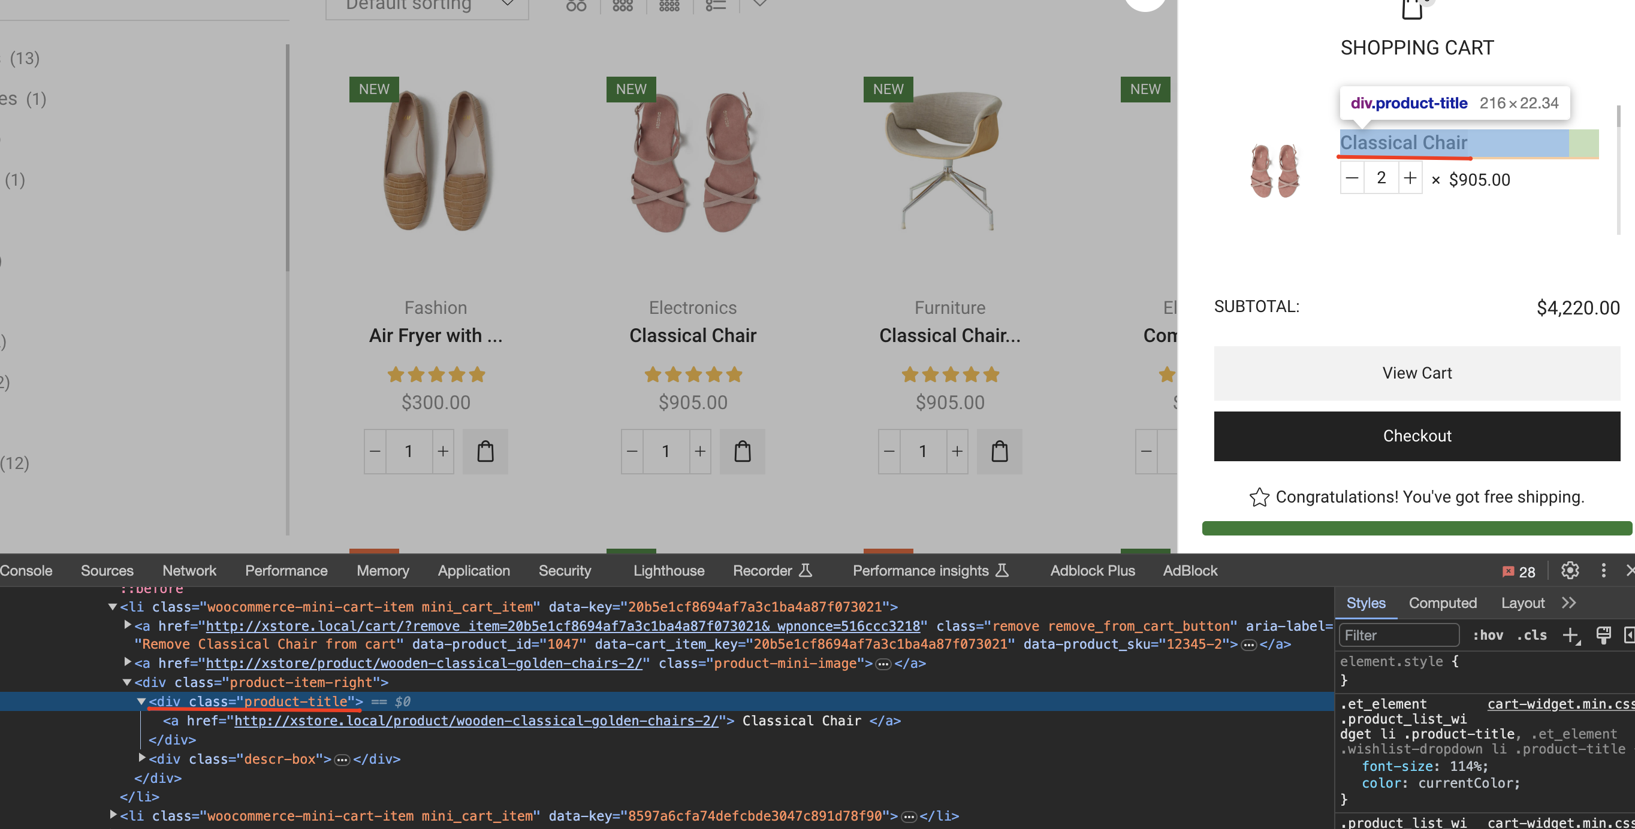Viewport: 1635px width, 829px height.
Task: Click the cart item sandals thumbnail
Action: point(1274,171)
